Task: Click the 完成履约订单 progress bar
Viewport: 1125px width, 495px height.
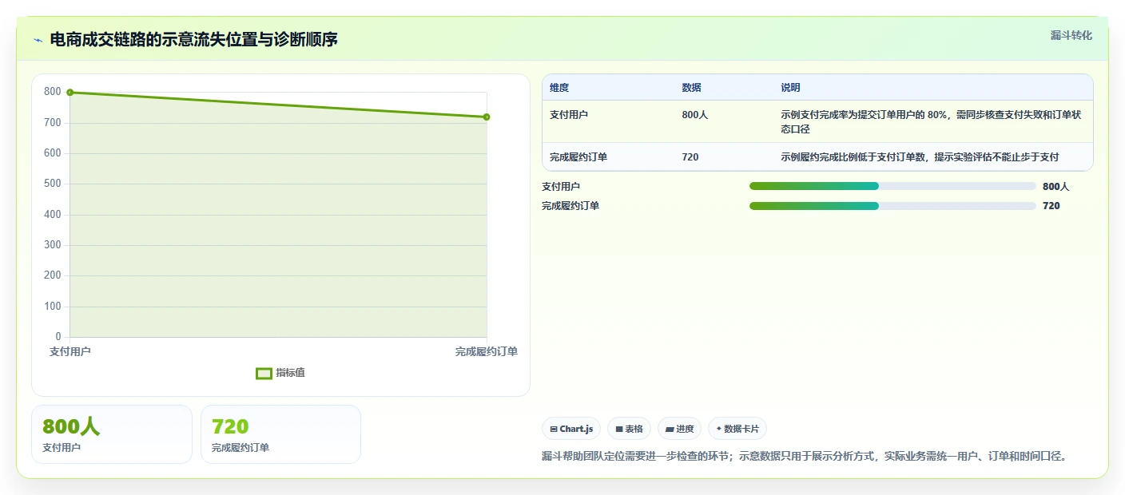Action: click(892, 206)
